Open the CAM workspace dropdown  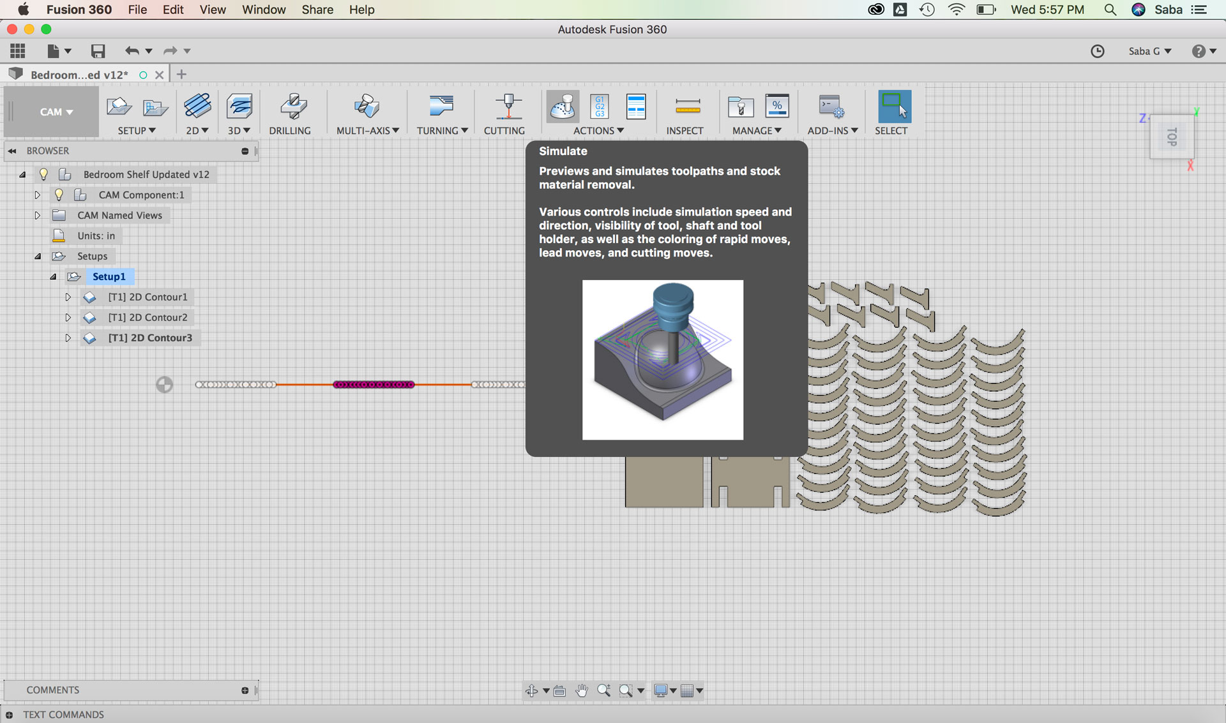tap(56, 112)
